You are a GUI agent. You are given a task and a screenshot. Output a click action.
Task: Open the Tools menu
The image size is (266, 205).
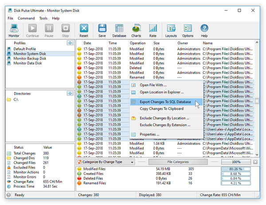pos(43,18)
